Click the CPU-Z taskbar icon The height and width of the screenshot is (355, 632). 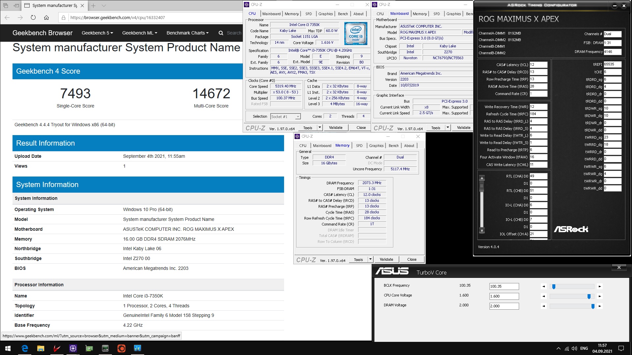point(73,348)
